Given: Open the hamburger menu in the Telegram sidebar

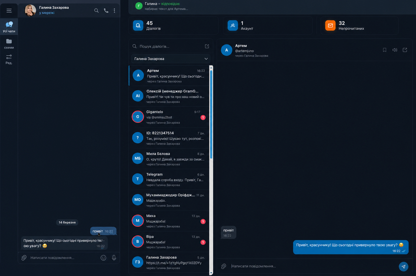Looking at the screenshot, I should (9, 11).
